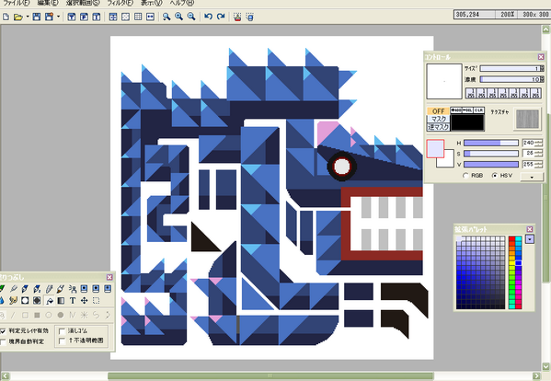
Task: Enable 境界自動判定 checkbox
Action: coord(3,341)
